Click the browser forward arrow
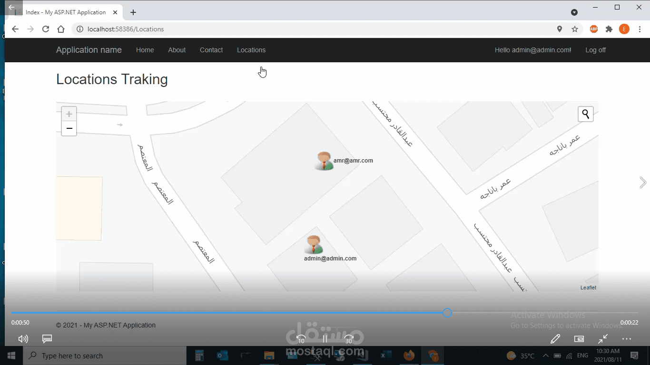The width and height of the screenshot is (650, 365). (30, 29)
